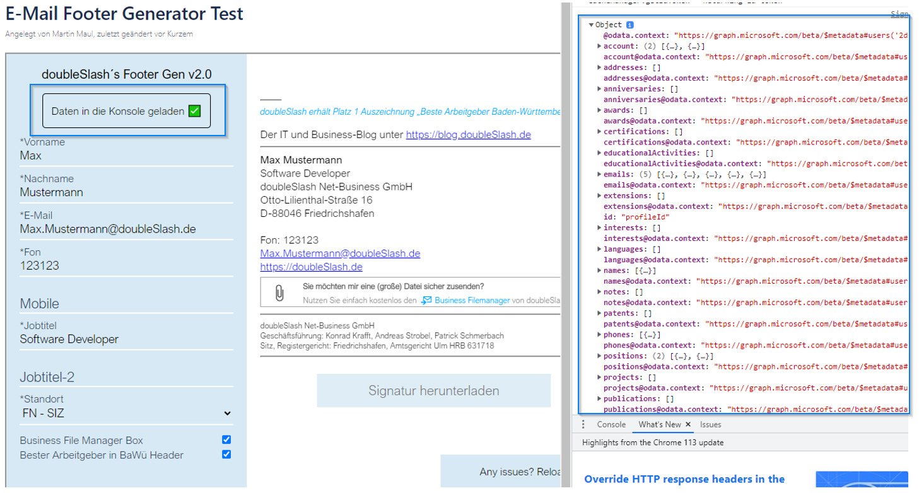
Task: Click the account@odata.context property line
Action: pos(756,57)
